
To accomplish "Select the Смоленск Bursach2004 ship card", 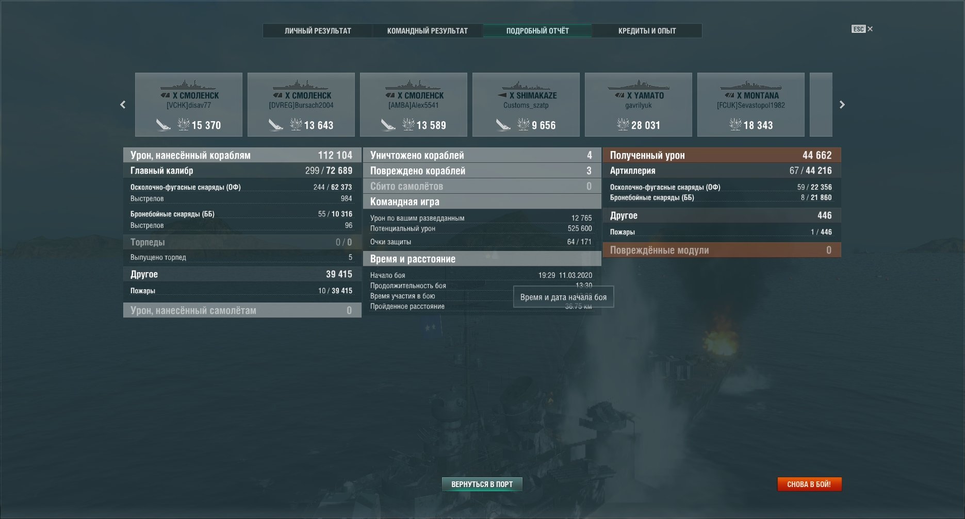I will pos(301,105).
